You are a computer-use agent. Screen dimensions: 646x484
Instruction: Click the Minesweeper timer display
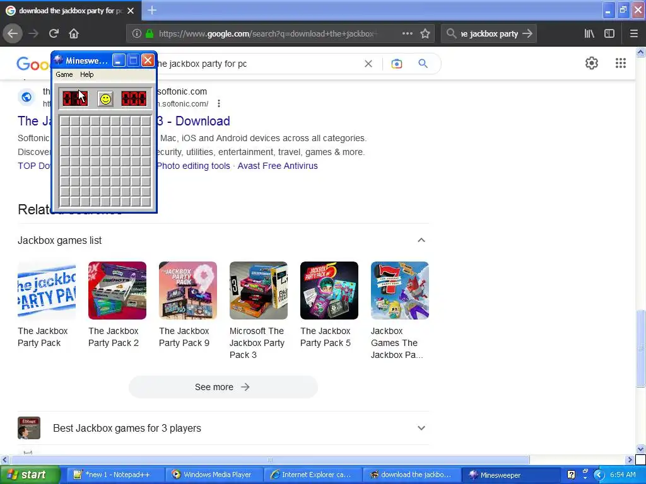coord(134,99)
